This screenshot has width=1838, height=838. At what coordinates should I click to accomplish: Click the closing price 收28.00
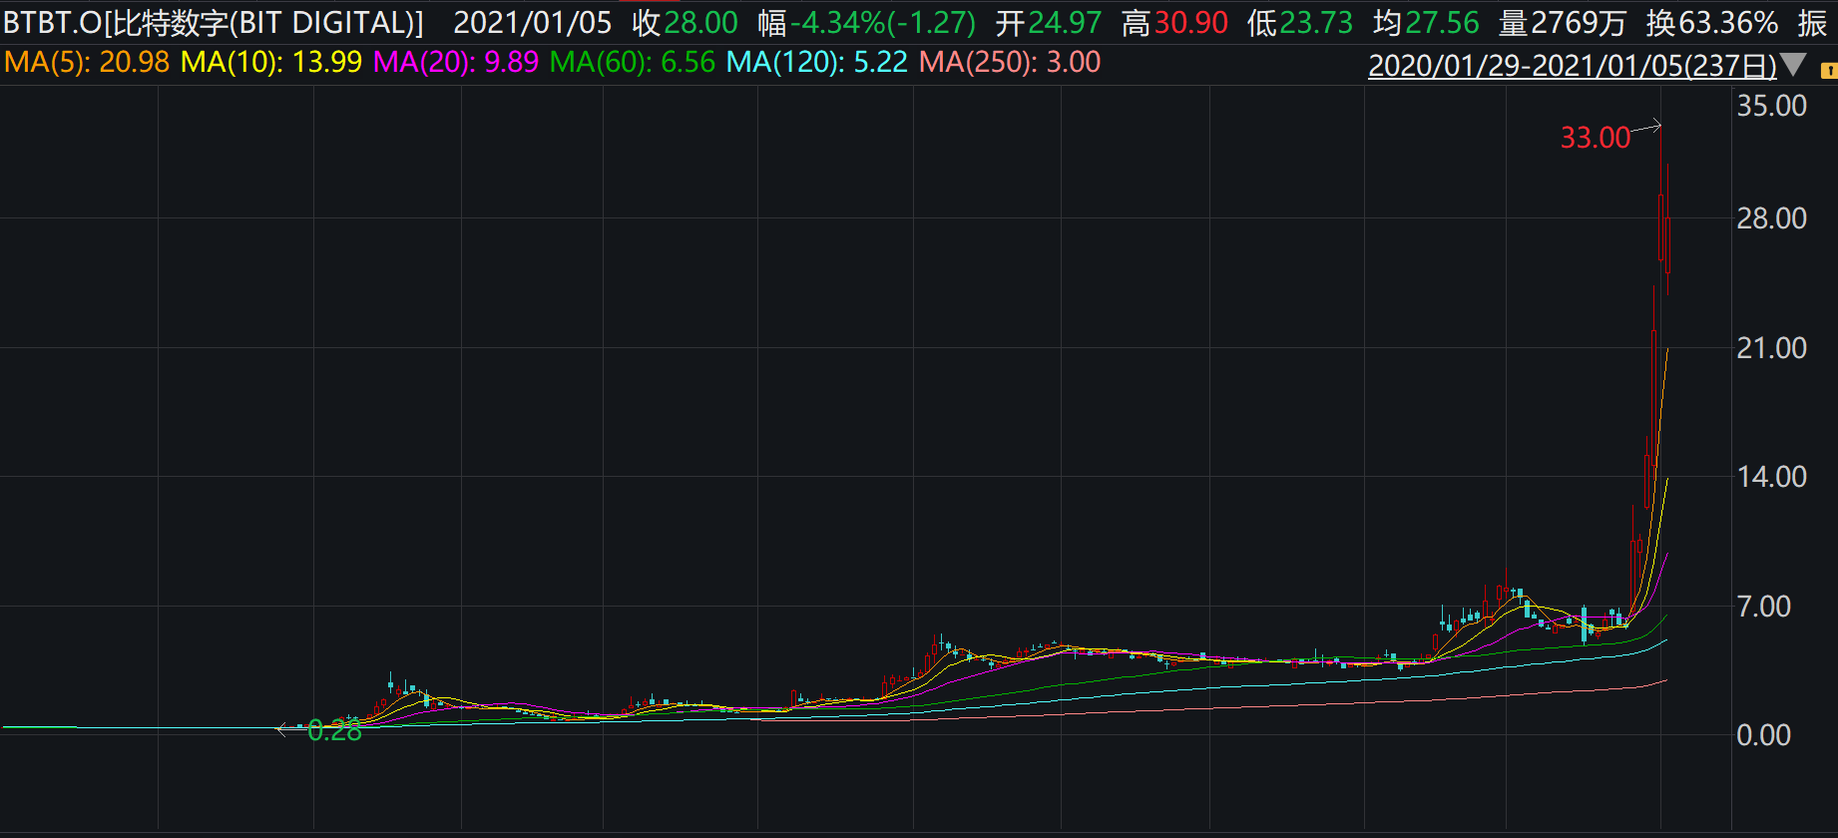pos(685,22)
